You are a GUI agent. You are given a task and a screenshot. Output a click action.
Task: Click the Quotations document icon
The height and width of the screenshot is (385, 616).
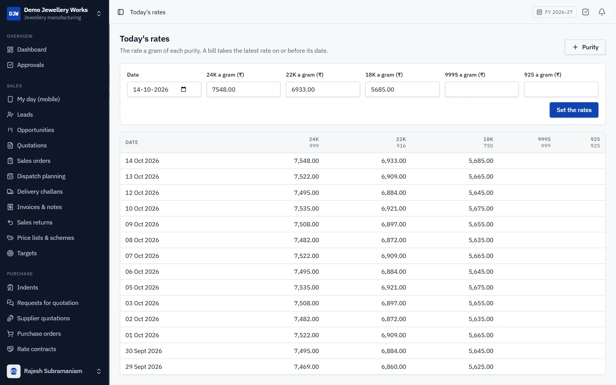click(10, 146)
